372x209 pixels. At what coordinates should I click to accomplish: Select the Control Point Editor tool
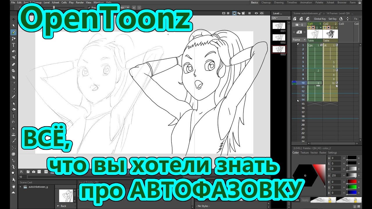pos(13,103)
